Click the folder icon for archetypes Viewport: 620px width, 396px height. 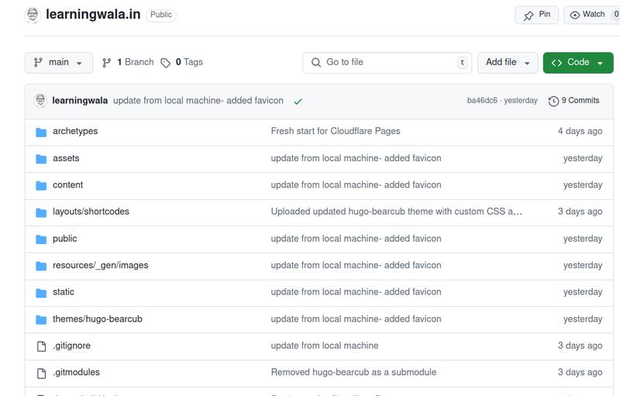tap(41, 132)
